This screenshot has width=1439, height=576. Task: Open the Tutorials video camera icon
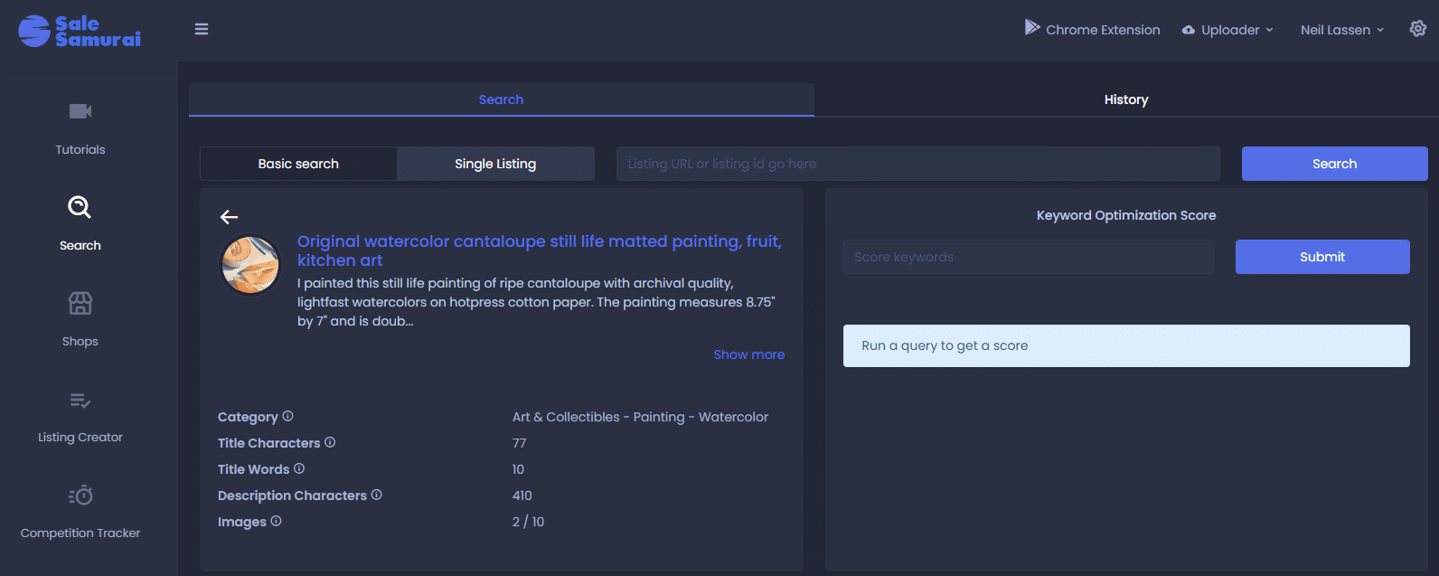coord(80,111)
